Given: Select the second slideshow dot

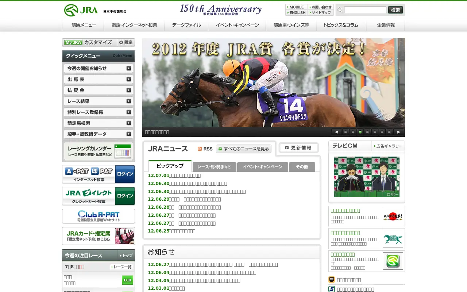Looking at the screenshot, I should (353, 132).
